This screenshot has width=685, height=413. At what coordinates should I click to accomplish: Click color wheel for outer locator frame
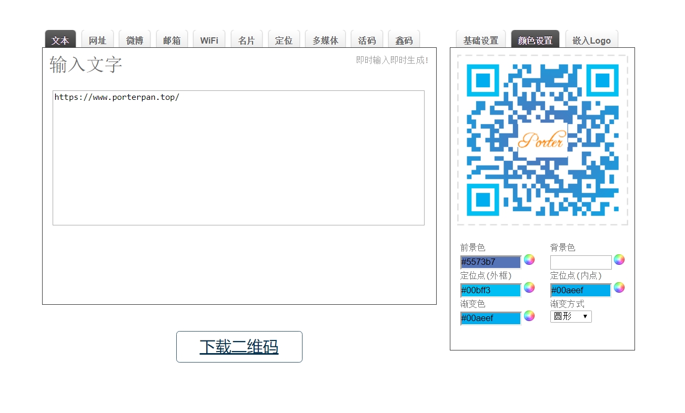(529, 287)
